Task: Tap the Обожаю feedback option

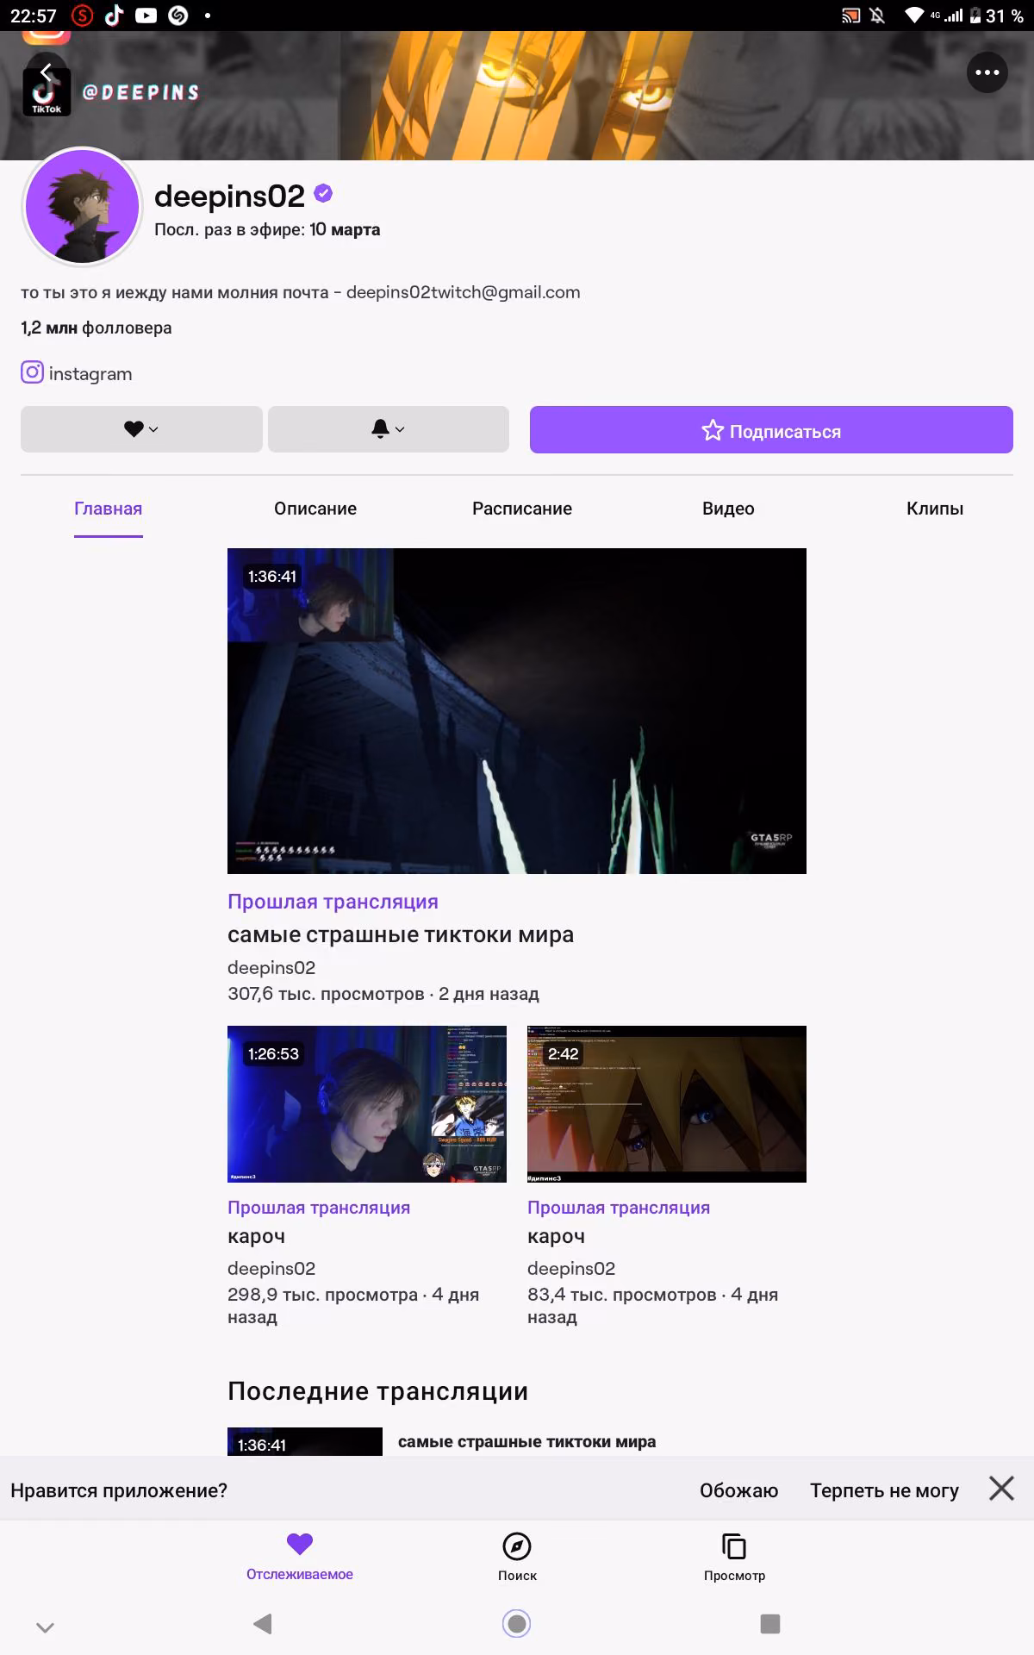Action: (x=738, y=1490)
